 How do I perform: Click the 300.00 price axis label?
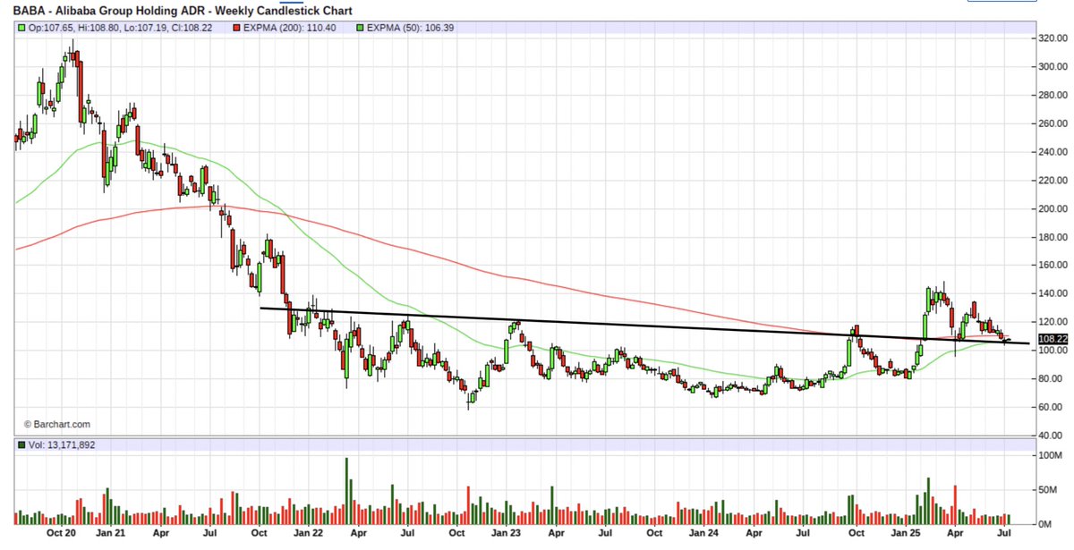[x=1052, y=66]
